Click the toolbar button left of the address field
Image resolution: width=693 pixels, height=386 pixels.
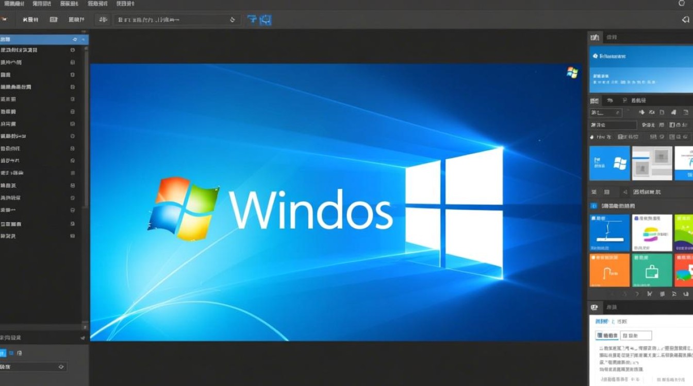[x=103, y=19]
